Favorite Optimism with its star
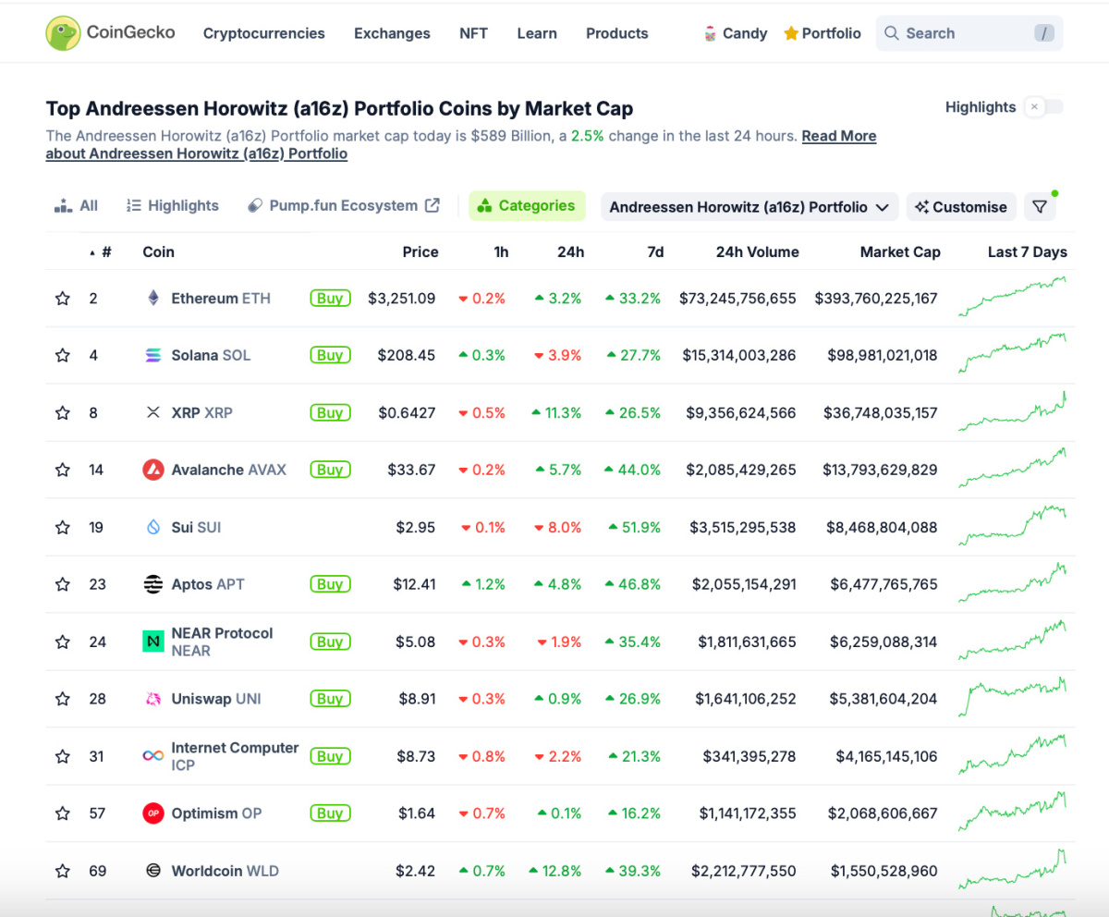The width and height of the screenshot is (1109, 917). [63, 813]
